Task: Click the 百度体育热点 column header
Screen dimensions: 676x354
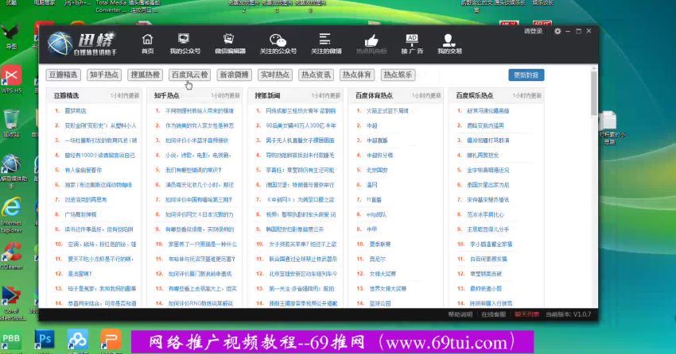Action: coord(374,95)
